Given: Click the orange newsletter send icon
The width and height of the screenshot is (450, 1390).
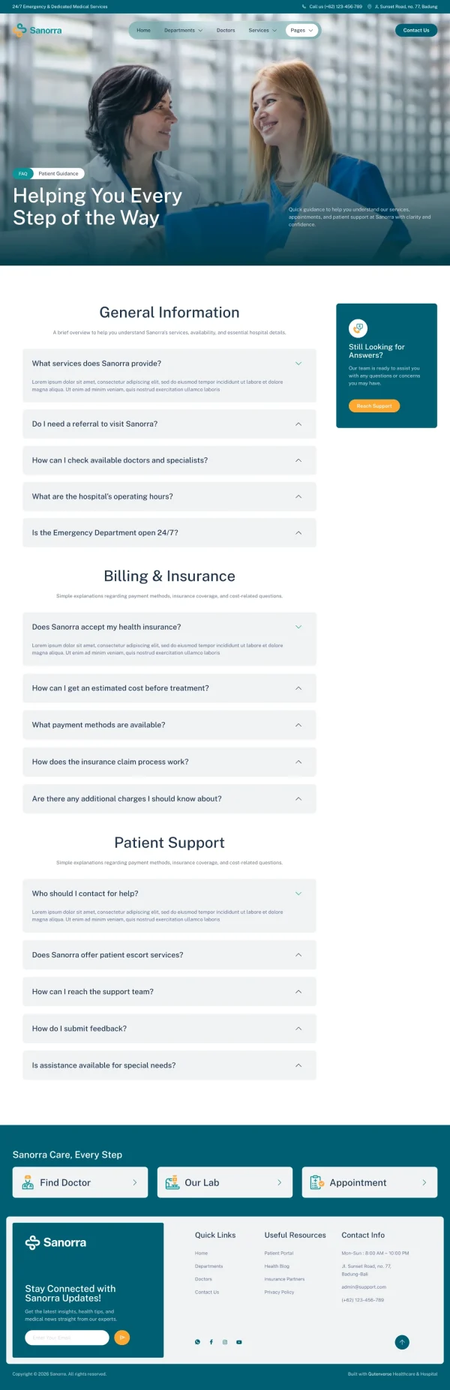Looking at the screenshot, I should [x=121, y=1338].
